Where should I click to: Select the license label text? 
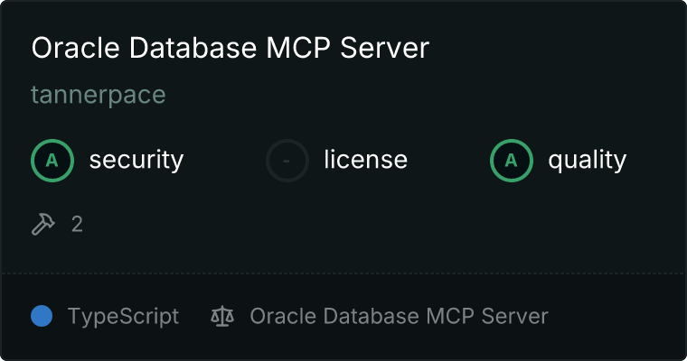[x=365, y=161]
